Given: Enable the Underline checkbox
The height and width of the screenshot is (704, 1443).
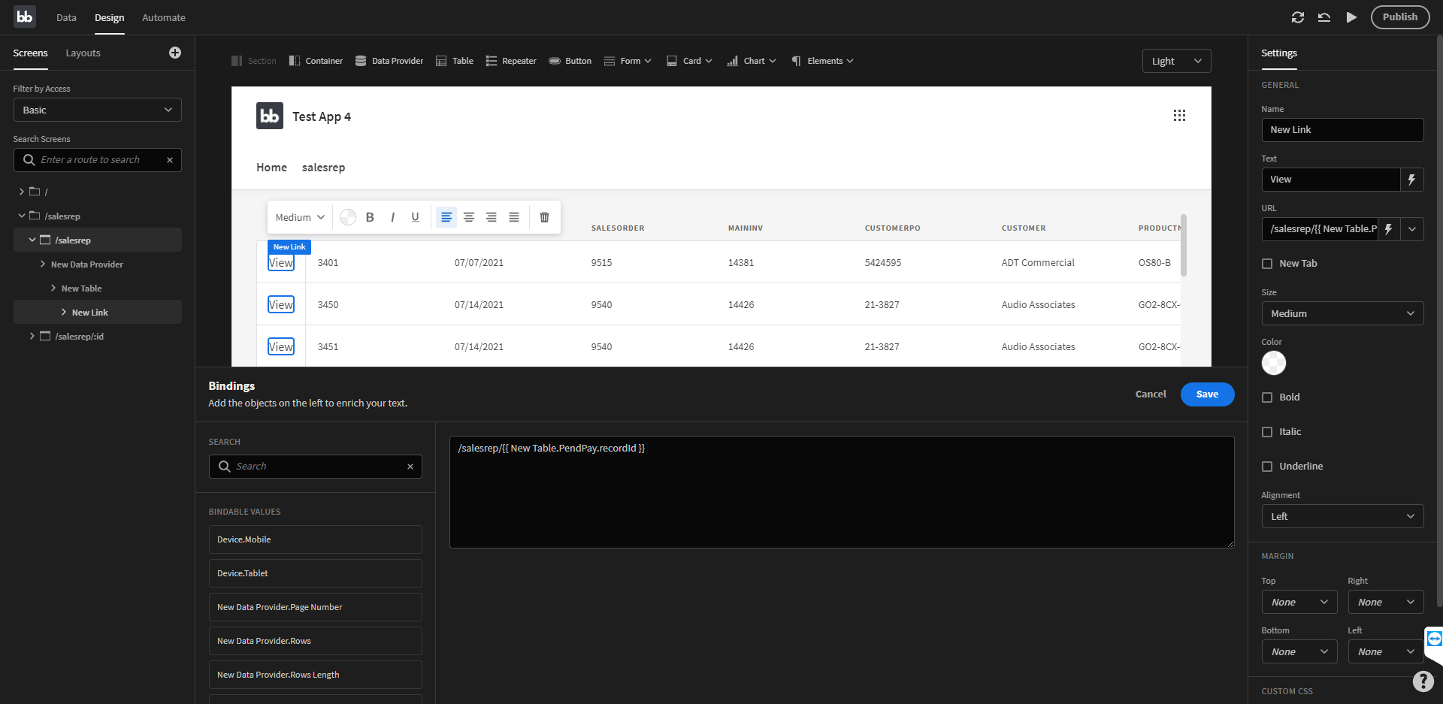Looking at the screenshot, I should click(1267, 466).
